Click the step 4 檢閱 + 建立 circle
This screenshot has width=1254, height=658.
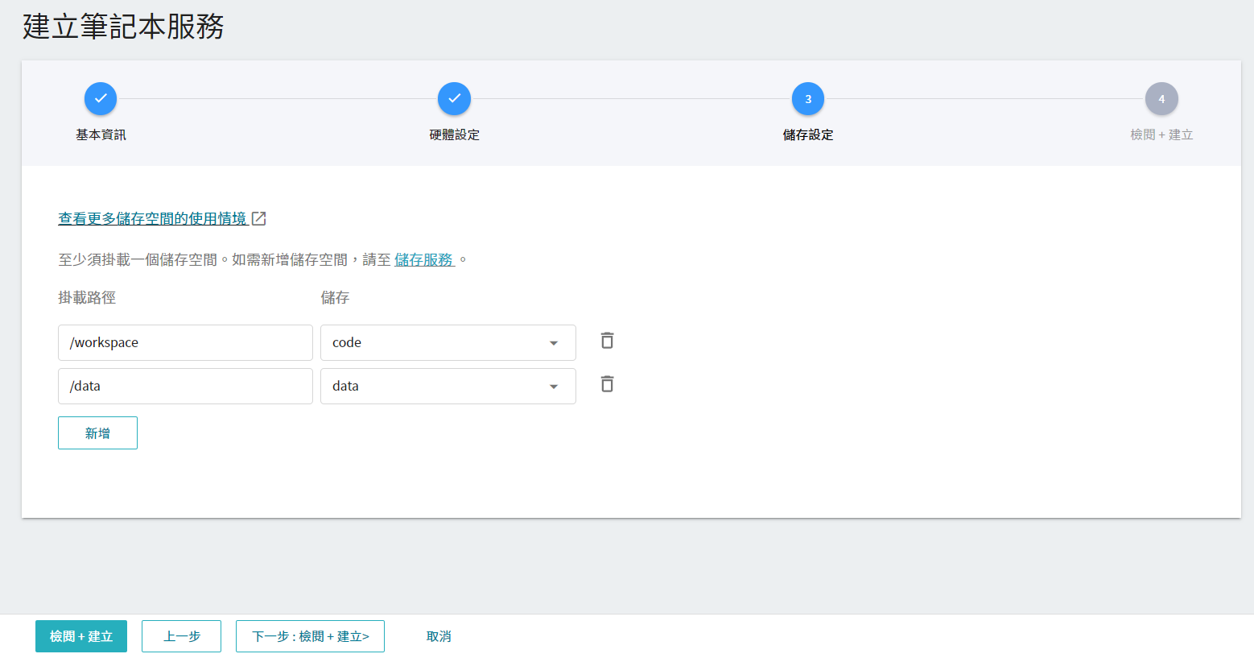pos(1161,98)
